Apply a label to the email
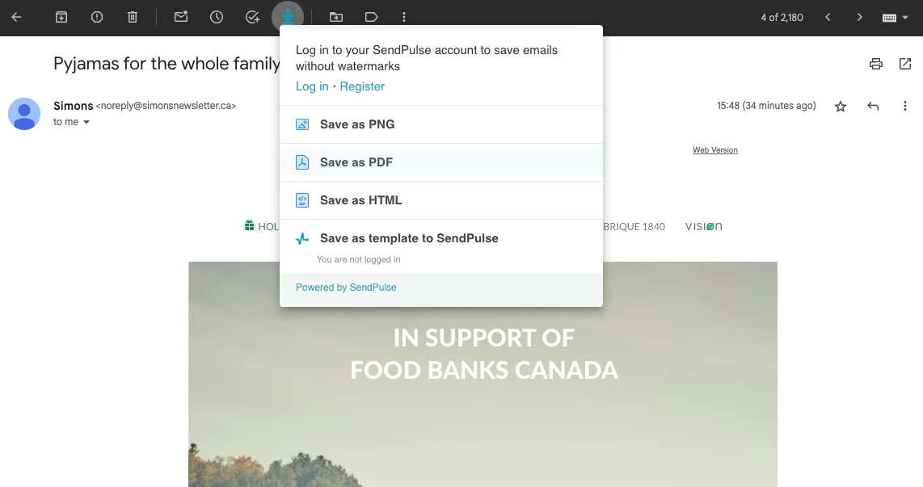This screenshot has height=487, width=923. (x=371, y=16)
